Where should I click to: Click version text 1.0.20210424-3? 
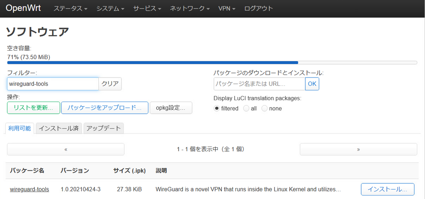pyautogui.click(x=81, y=189)
